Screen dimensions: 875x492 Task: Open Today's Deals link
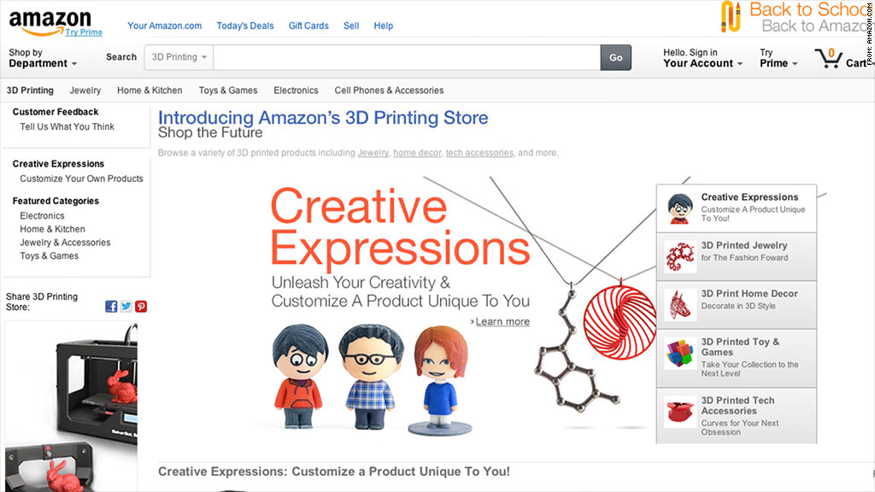[245, 26]
